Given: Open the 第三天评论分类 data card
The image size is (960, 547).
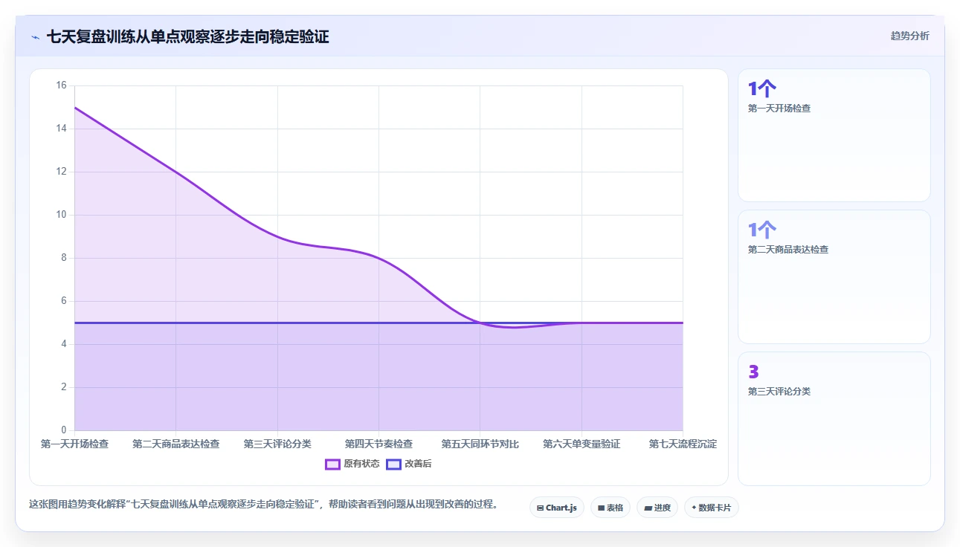Looking at the screenshot, I should coord(834,418).
